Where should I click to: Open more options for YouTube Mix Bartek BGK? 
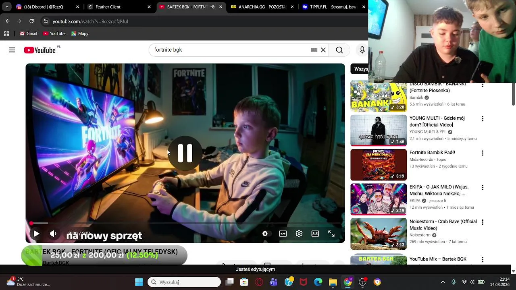[x=483, y=259]
